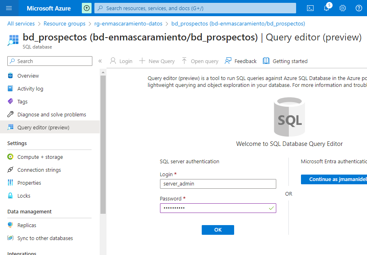
Task: Click the SQL database icon next to title
Action: coord(13,40)
